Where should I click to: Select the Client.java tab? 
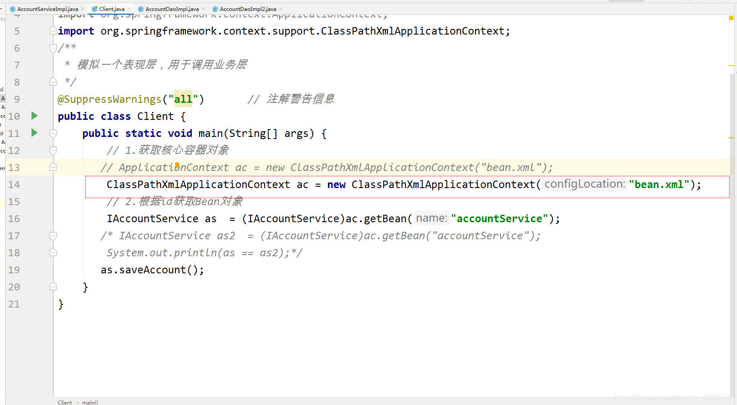coord(112,9)
